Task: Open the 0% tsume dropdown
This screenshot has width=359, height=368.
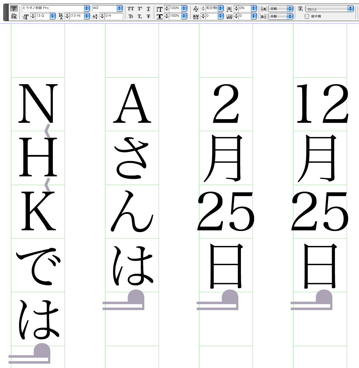Action: point(254,8)
